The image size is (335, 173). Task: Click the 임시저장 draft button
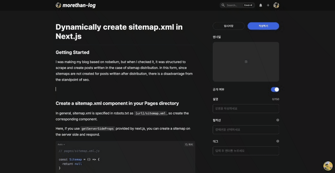tap(228, 26)
